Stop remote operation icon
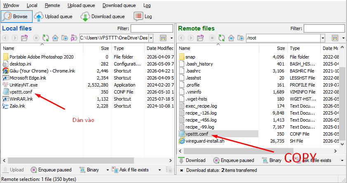 click(x=212, y=38)
